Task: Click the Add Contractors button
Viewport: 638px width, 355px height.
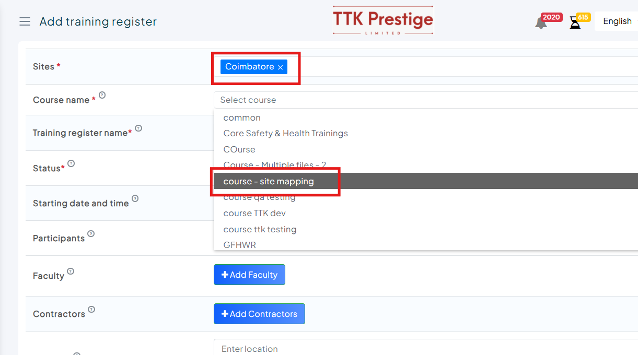Action: 259,314
